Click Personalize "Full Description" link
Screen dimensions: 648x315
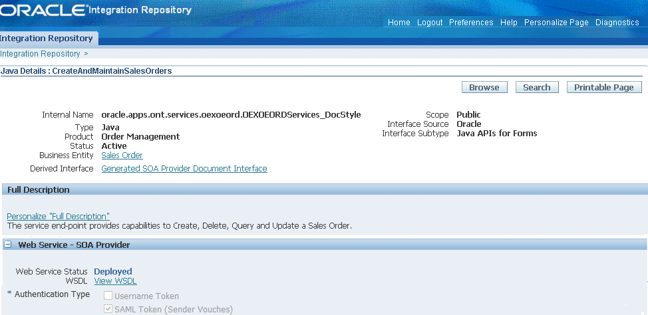(59, 217)
